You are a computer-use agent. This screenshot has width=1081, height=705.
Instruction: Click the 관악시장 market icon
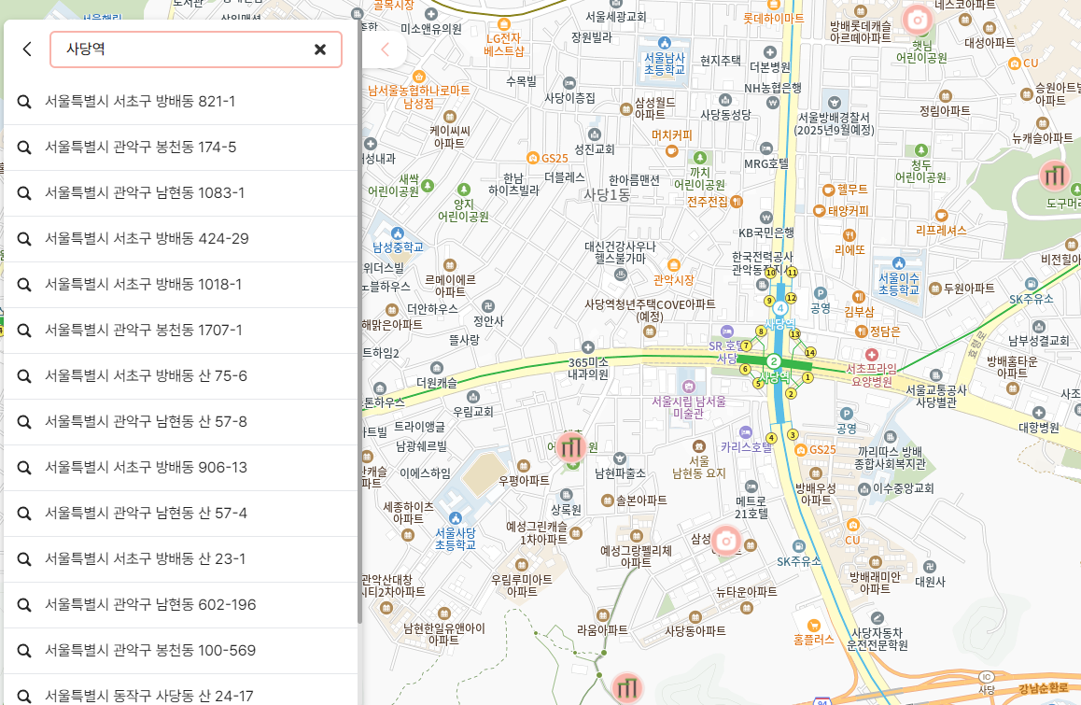pos(674,265)
